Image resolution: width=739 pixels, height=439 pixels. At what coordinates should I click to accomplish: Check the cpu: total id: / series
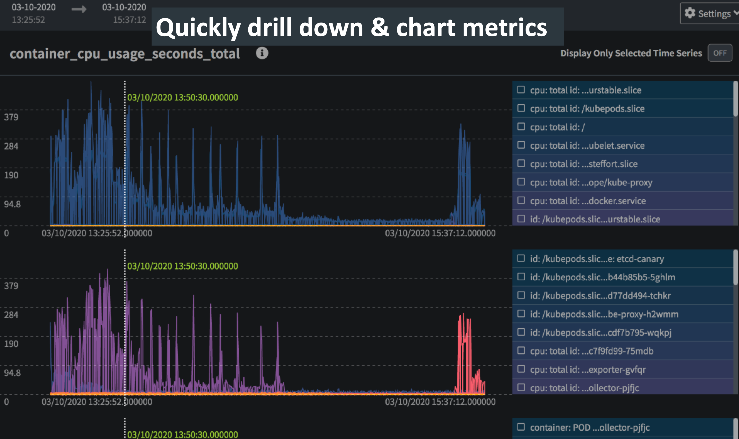(x=522, y=127)
